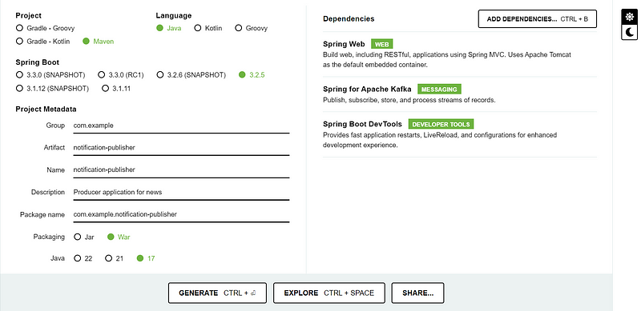Edit the Description input field

pyautogui.click(x=181, y=192)
